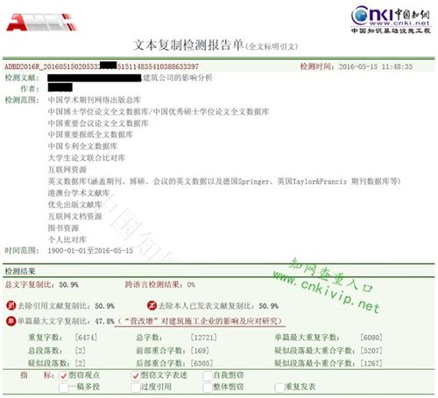Image resolution: width=438 pixels, height=398 pixels.
Task: Click the CNKI globe logo
Action: click(359, 16)
